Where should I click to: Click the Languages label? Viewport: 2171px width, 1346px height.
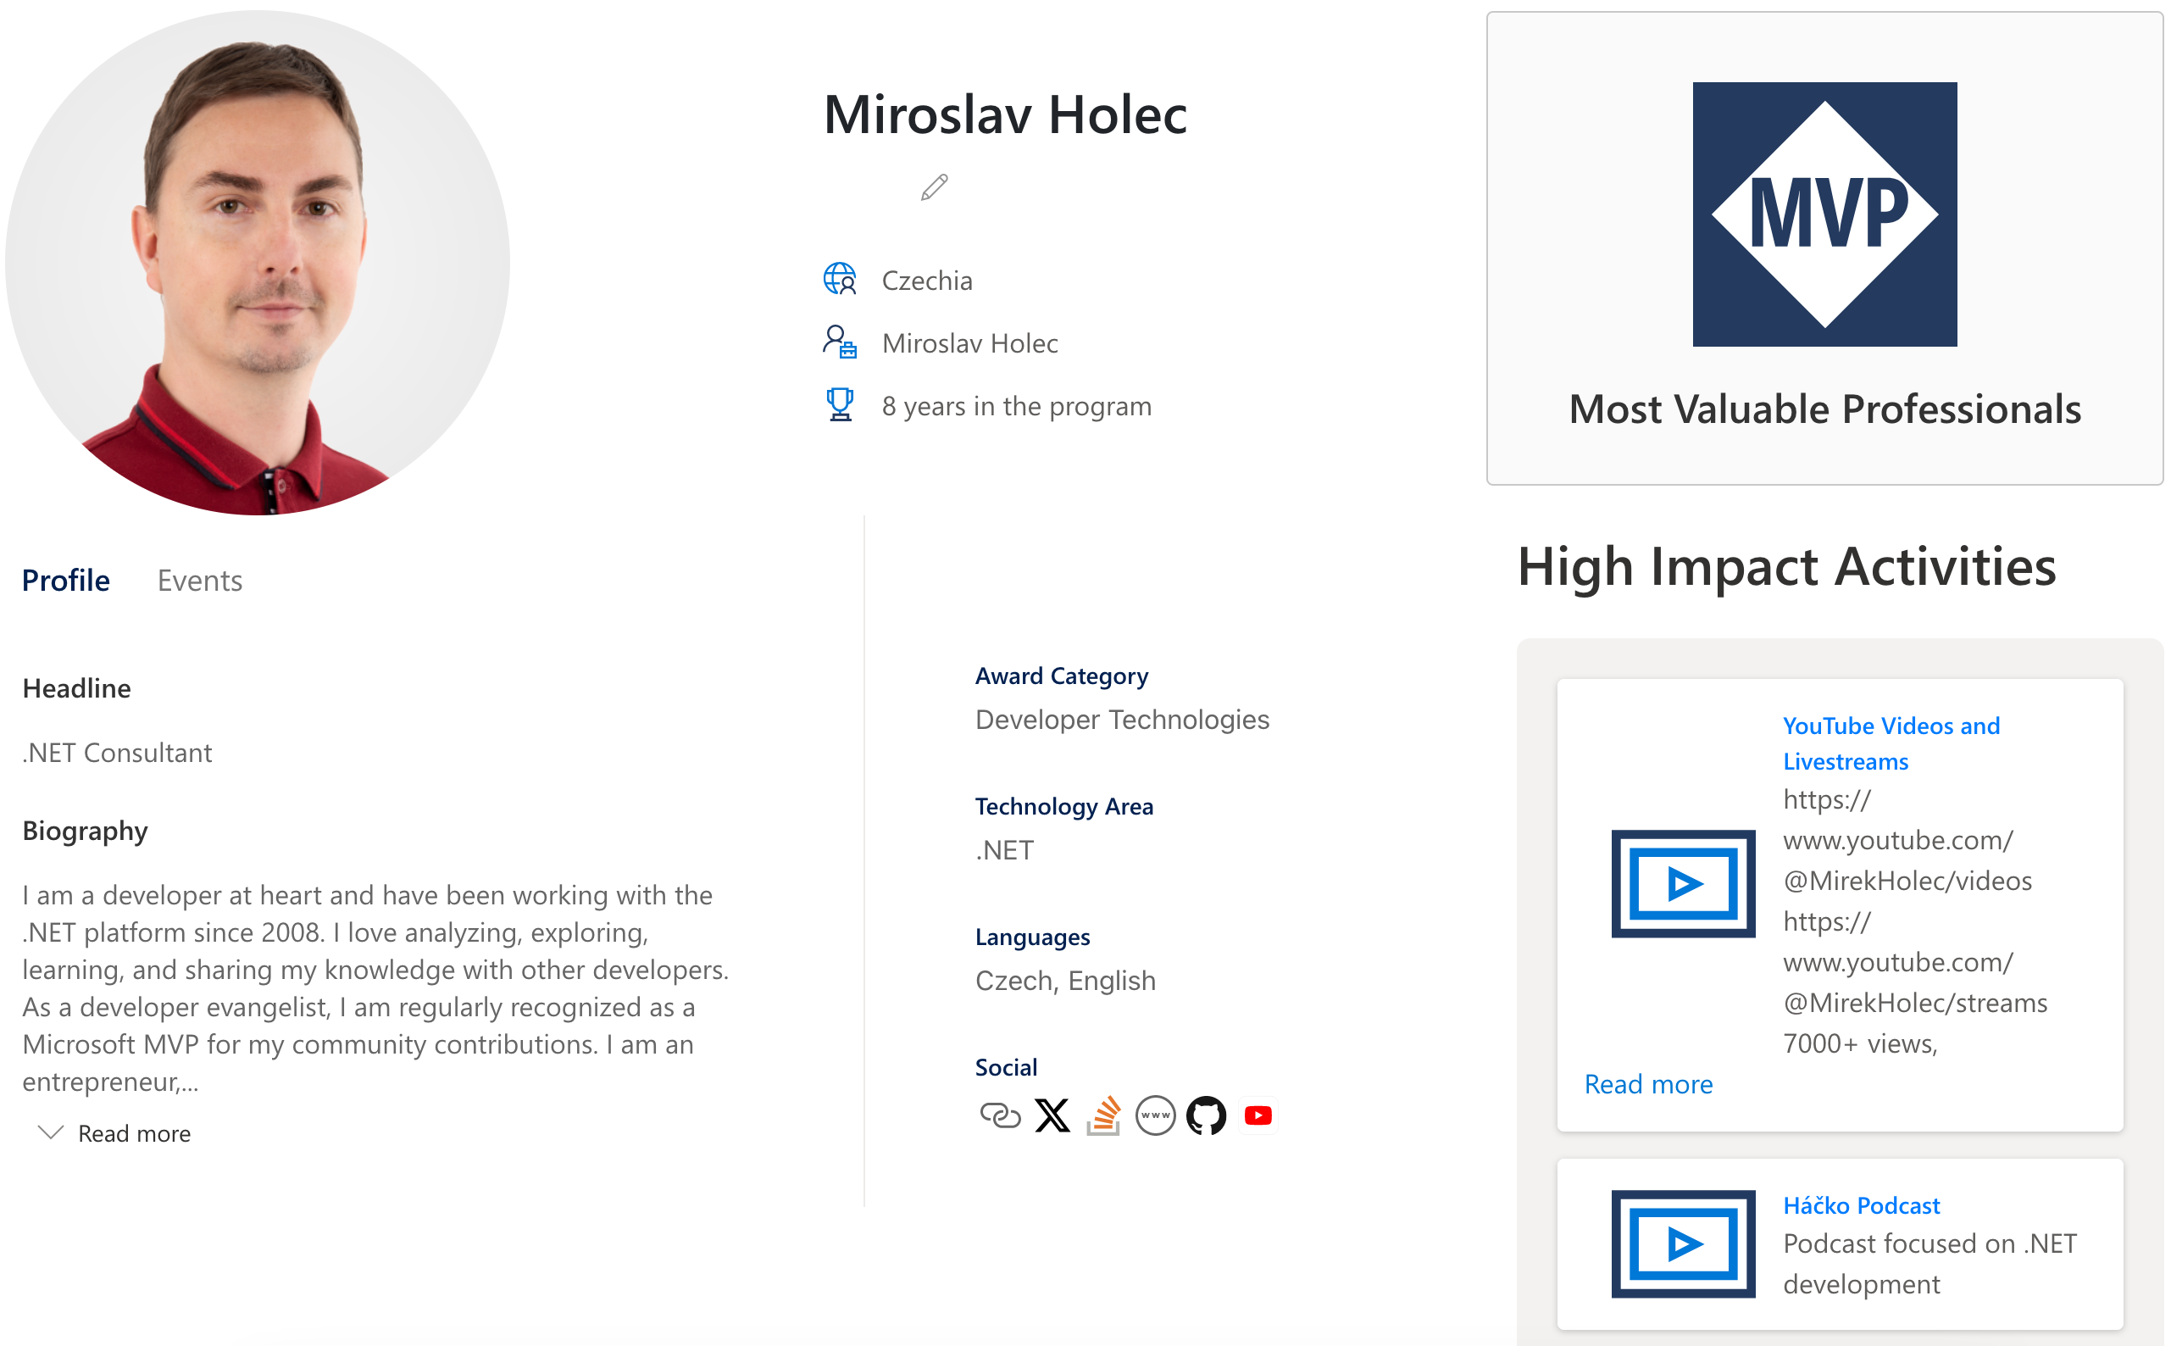pyautogui.click(x=1032, y=937)
